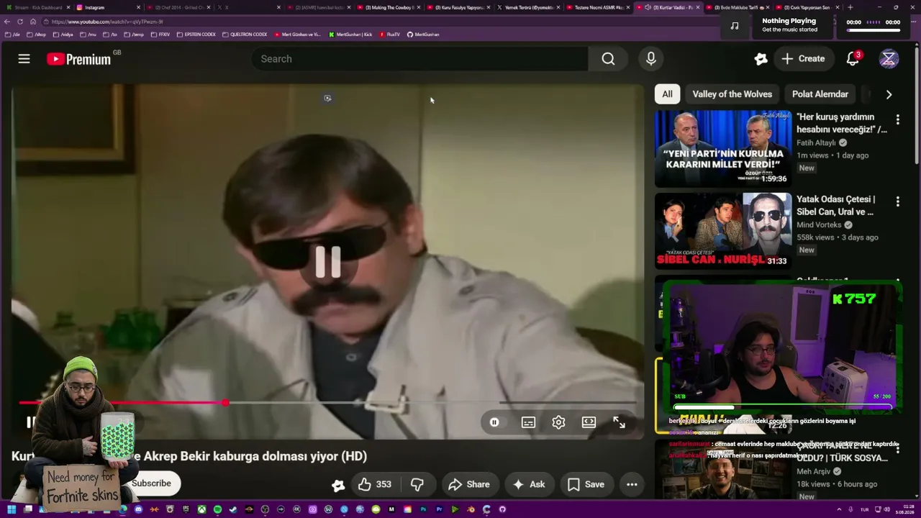Select the All filter chip

668,94
